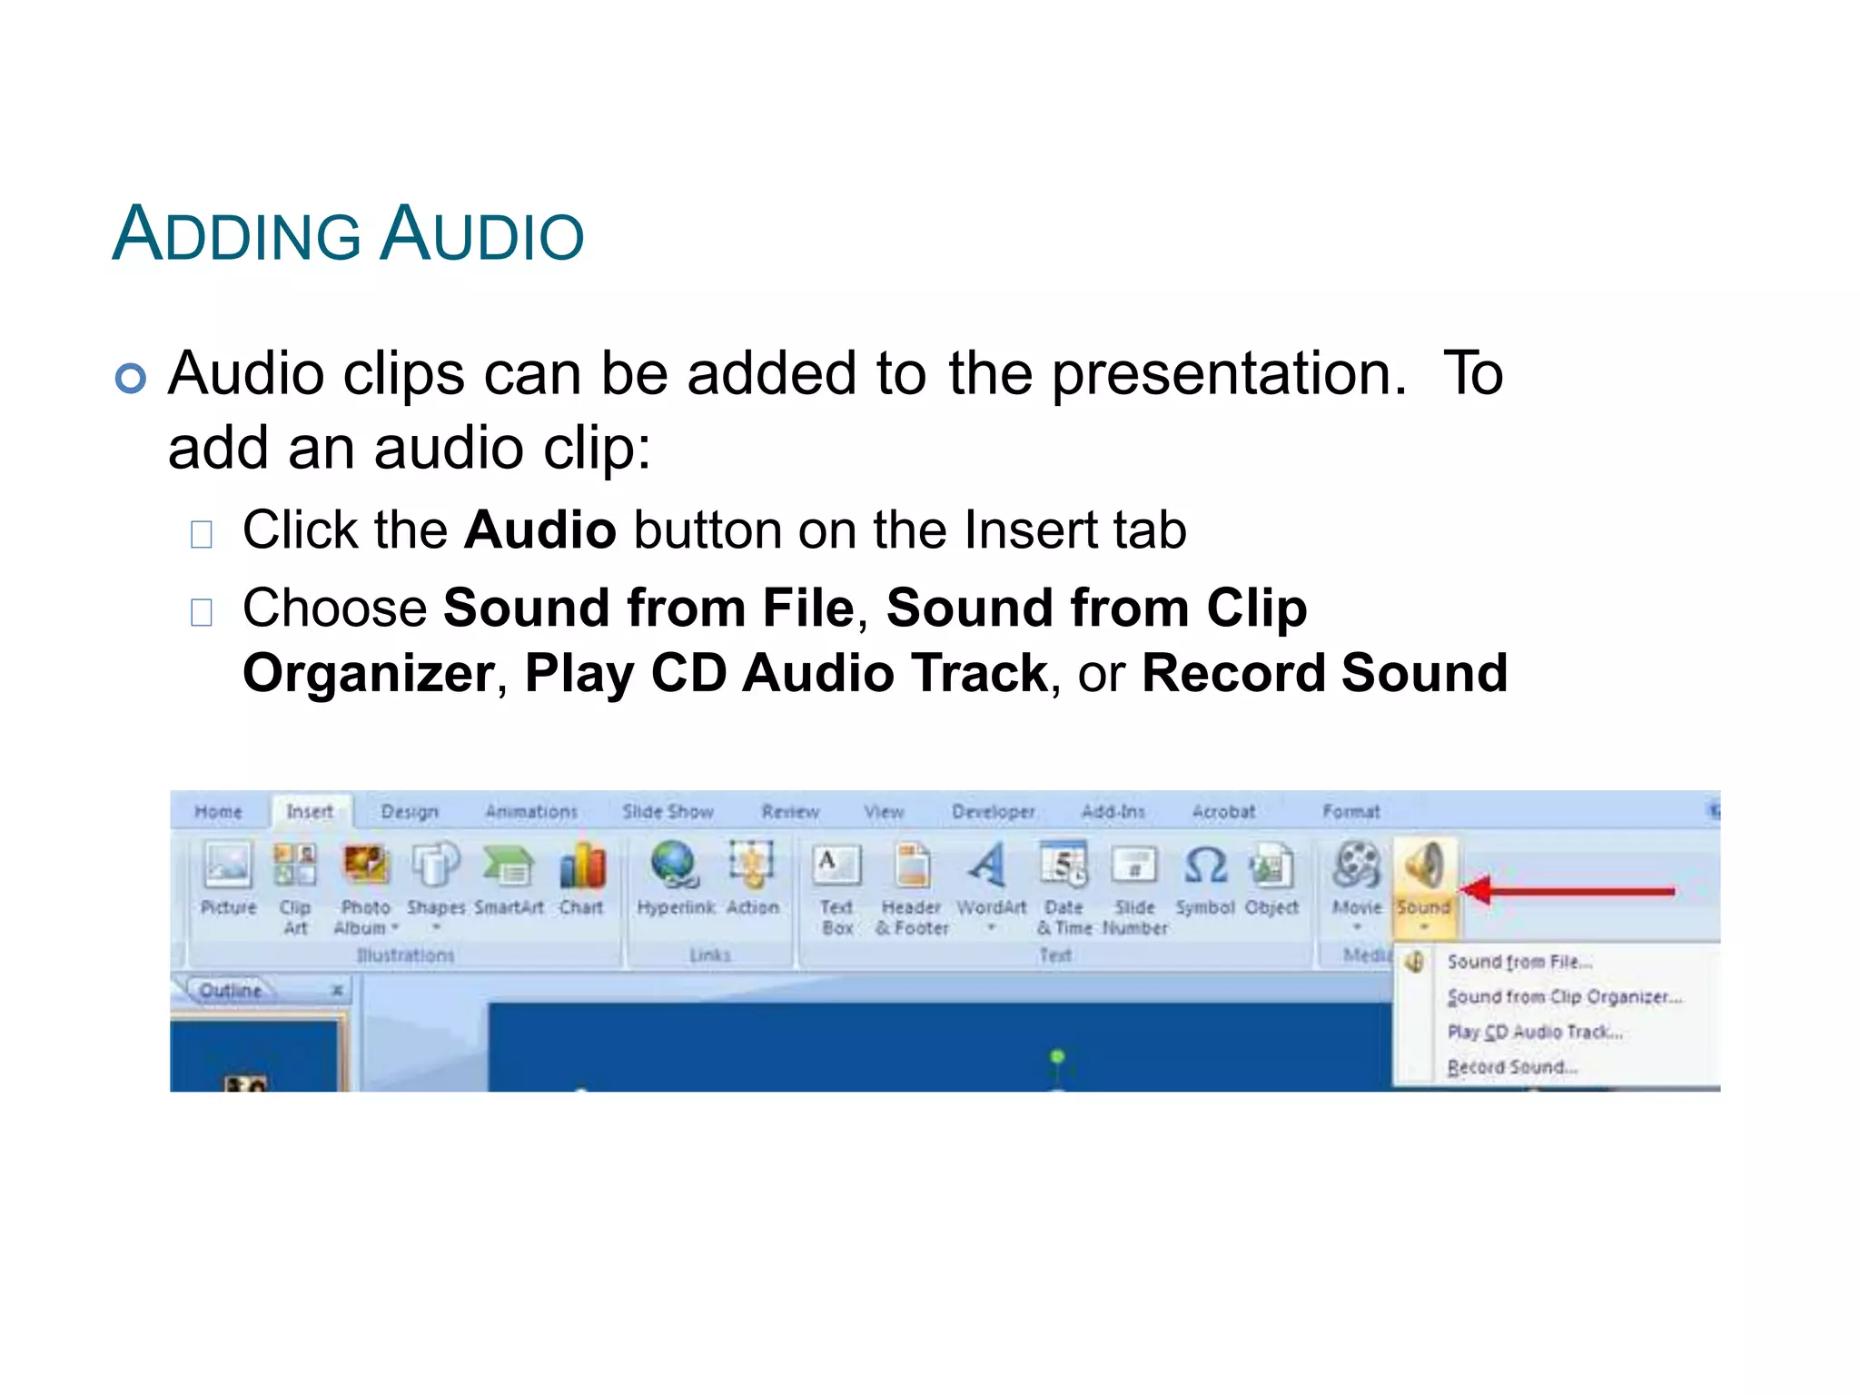Screen dimensions: 1860x1395
Task: Select the Insert tab
Action: (x=310, y=811)
